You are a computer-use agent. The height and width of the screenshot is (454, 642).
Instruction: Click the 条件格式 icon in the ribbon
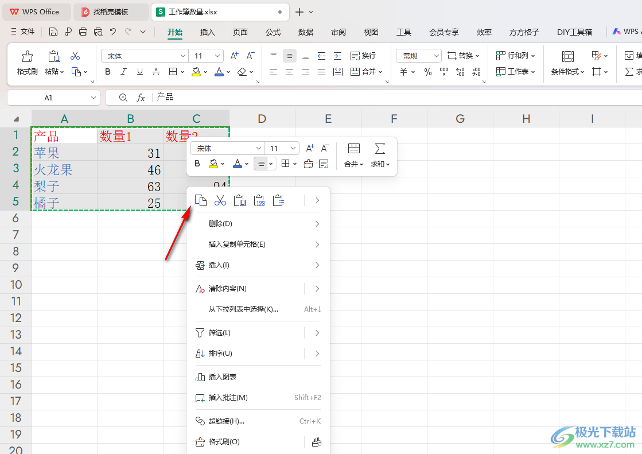click(567, 56)
